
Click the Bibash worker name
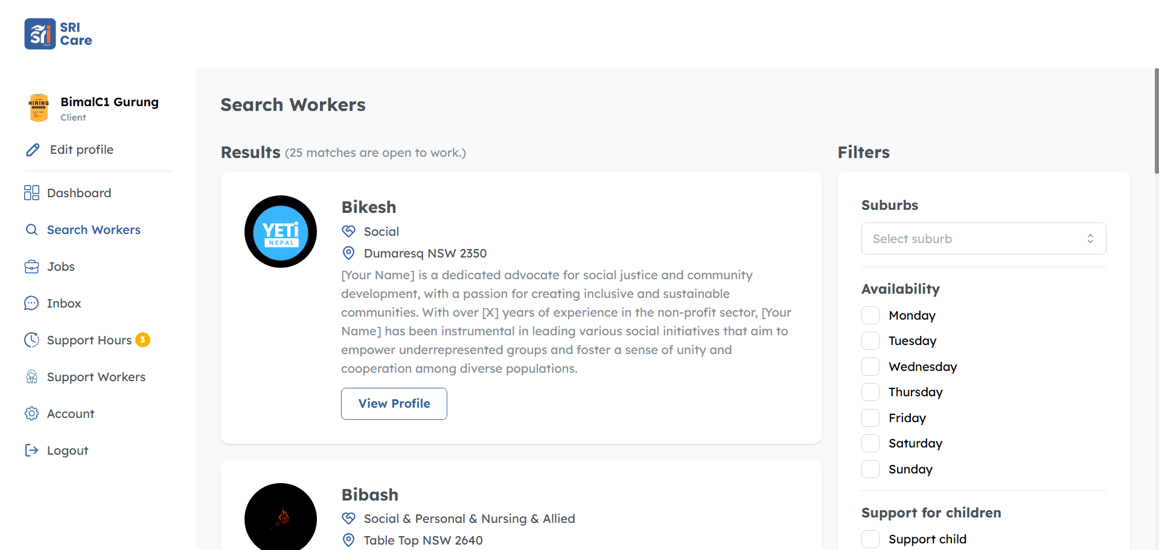pos(370,495)
